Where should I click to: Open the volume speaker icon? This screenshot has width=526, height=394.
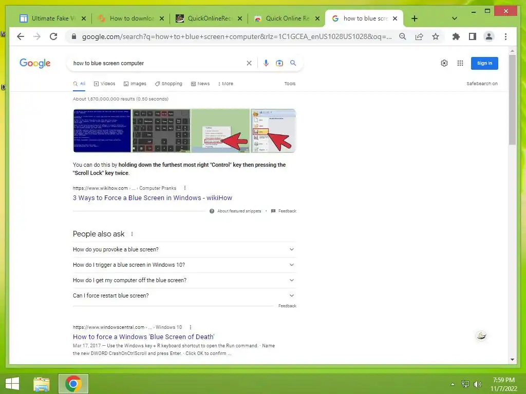click(x=477, y=384)
